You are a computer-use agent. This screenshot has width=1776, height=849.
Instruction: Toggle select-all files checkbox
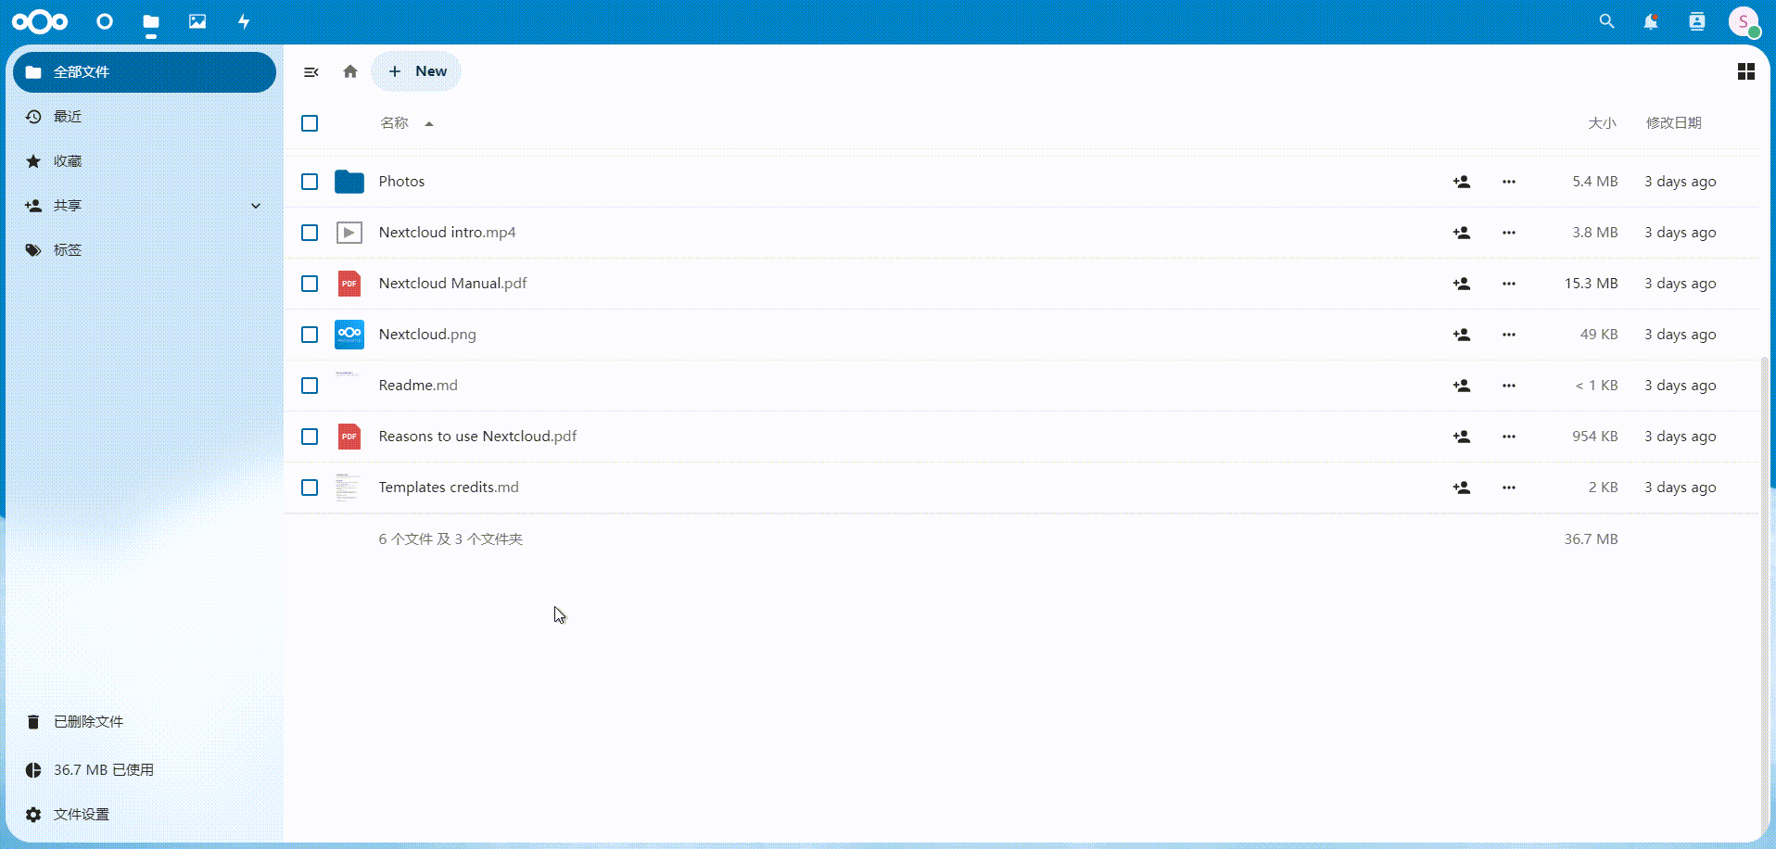310,123
